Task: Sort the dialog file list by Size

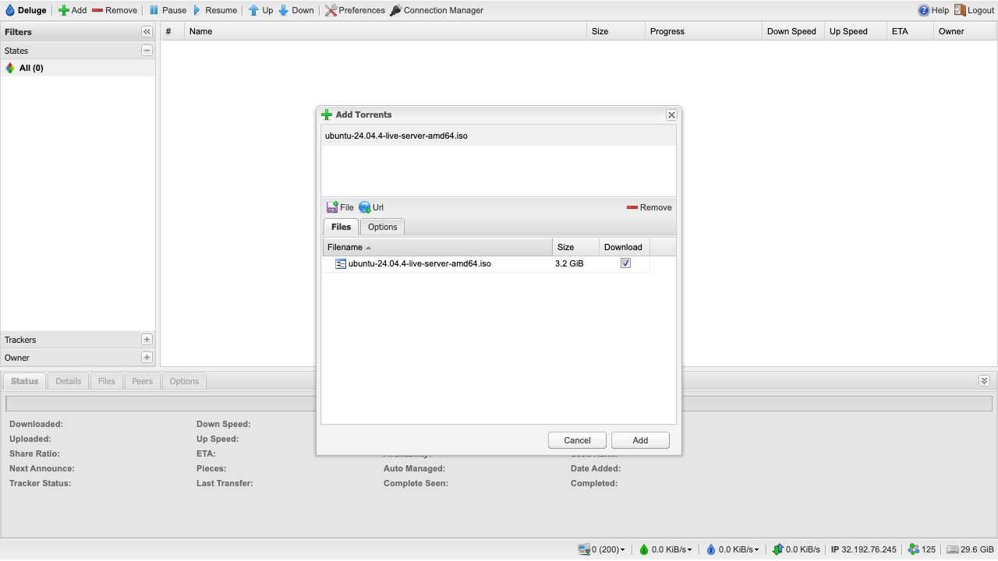Action: [x=575, y=247]
